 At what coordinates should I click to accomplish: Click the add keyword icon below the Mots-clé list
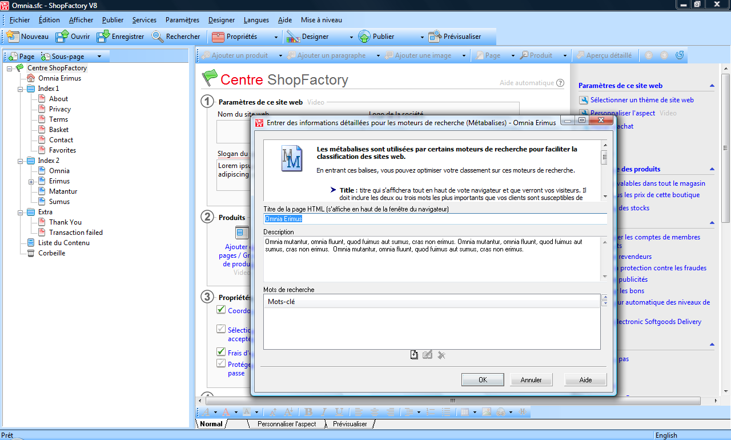[x=414, y=355]
